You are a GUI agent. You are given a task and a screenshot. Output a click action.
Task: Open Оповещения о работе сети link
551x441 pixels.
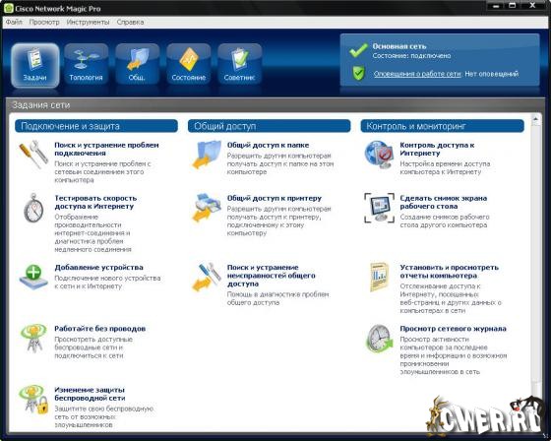(417, 74)
